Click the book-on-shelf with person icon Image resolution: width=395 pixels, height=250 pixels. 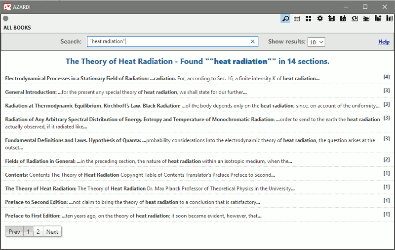click(x=343, y=18)
